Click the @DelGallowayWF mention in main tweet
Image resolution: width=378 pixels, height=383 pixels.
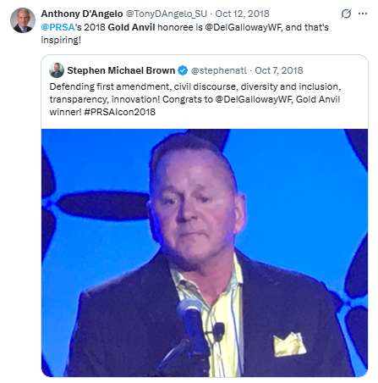(244, 27)
